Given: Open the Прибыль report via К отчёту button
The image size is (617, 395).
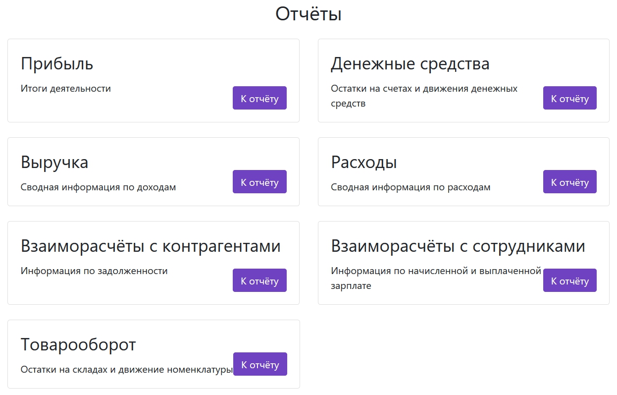Looking at the screenshot, I should [x=259, y=98].
